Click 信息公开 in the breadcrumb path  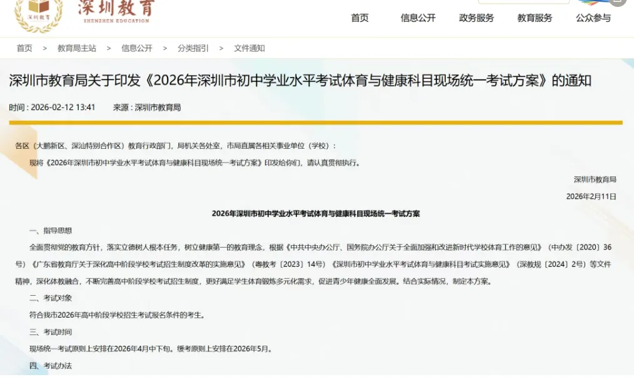tap(136, 48)
